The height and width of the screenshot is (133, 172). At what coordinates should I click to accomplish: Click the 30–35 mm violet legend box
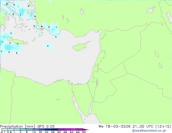pyautogui.click(x=61, y=129)
